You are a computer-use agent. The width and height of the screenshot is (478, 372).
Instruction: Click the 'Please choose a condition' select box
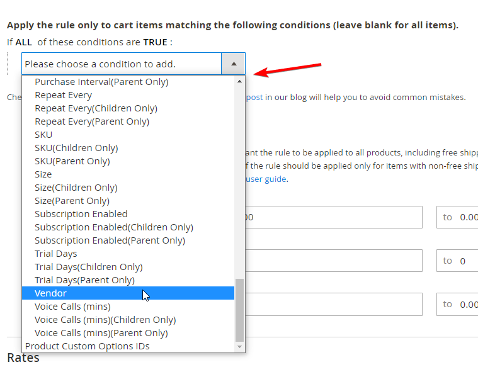pyautogui.click(x=134, y=64)
